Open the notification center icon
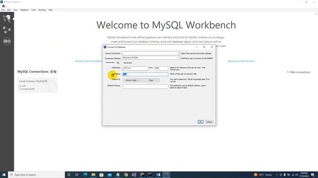Image resolution: width=318 pixels, height=178 pixels. click(313, 175)
